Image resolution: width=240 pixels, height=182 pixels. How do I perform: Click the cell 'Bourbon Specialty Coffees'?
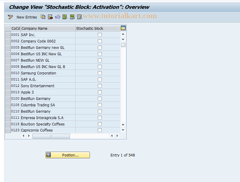click(48, 124)
